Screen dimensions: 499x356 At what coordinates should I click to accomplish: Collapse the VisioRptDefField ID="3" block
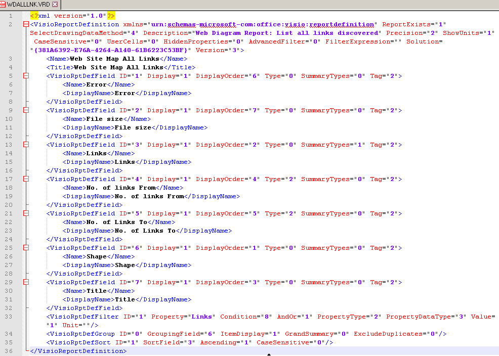(x=26, y=145)
